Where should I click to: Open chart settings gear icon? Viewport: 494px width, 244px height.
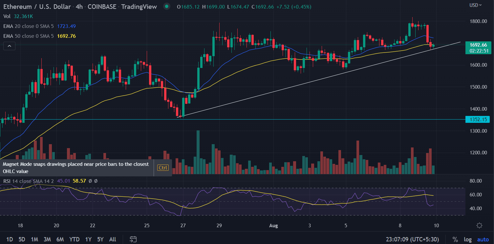tap(479, 225)
